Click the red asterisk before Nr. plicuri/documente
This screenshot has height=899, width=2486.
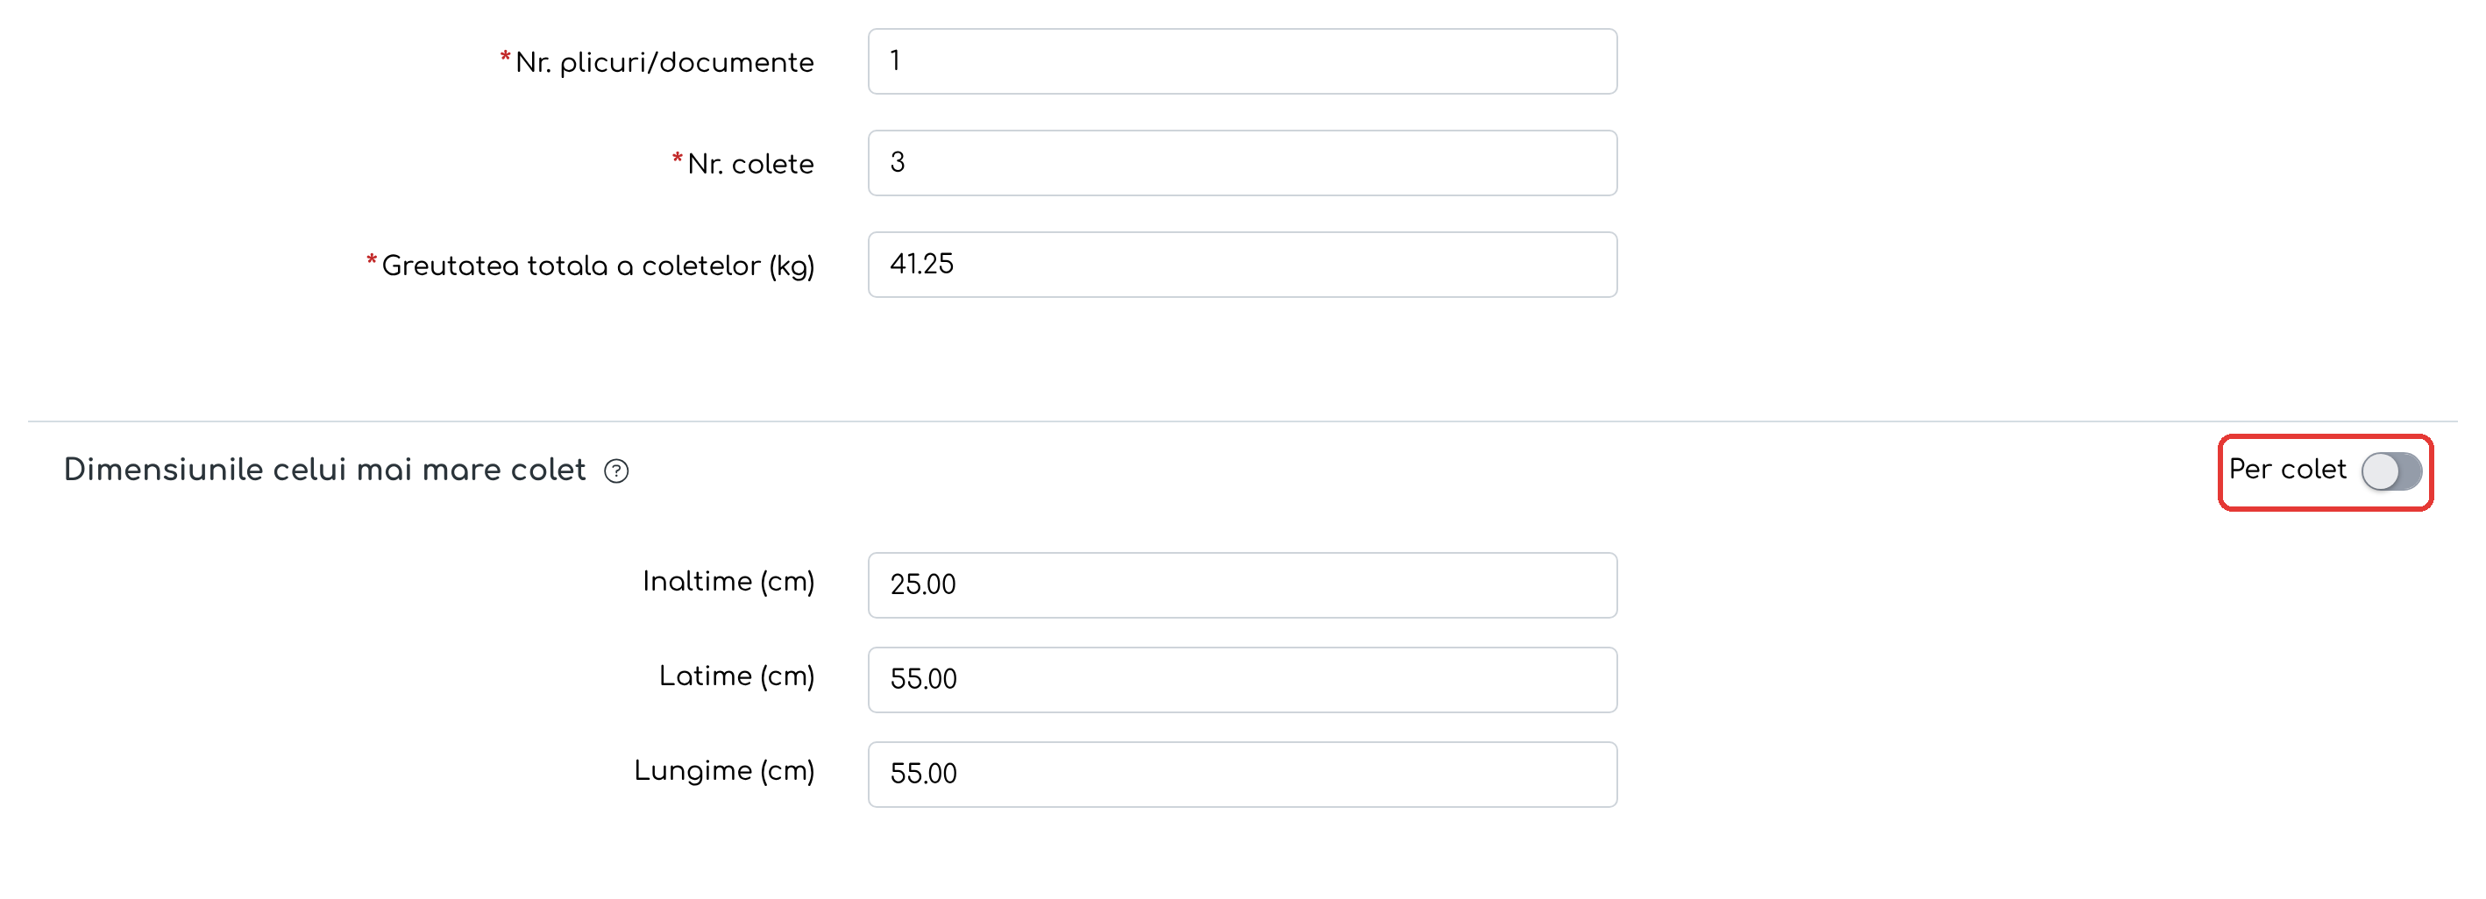click(x=505, y=58)
